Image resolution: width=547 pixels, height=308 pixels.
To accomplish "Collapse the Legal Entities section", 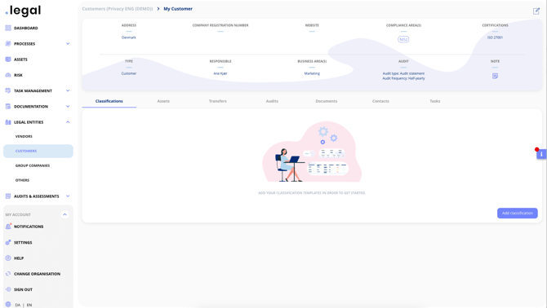I will pos(68,122).
